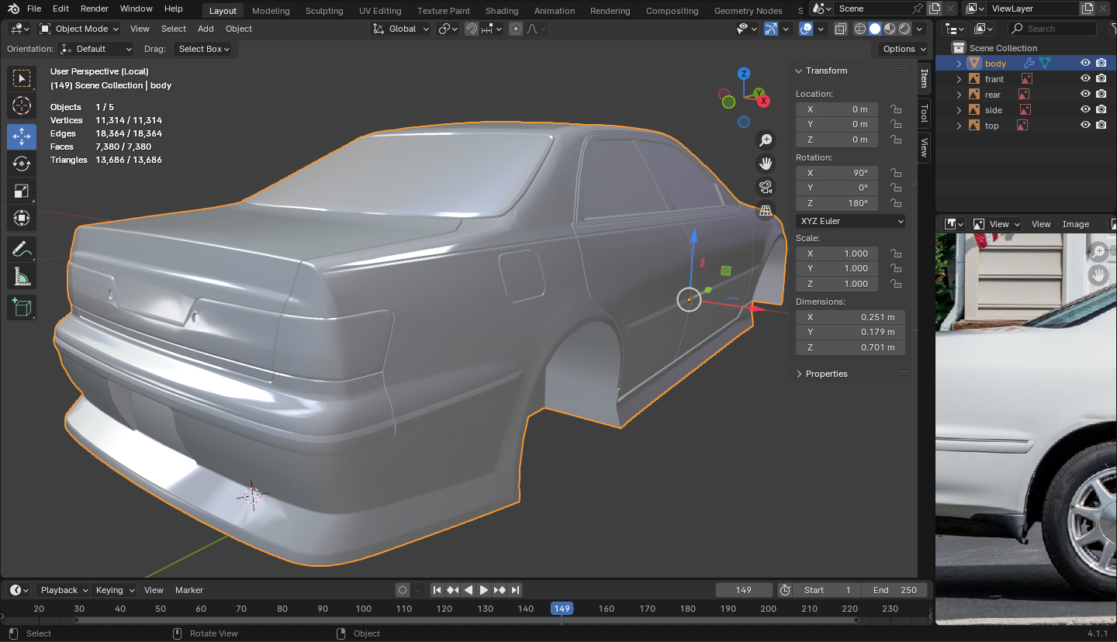The height and width of the screenshot is (642, 1117).
Task: Click the hand pan icon in 3D viewport
Action: (766, 163)
